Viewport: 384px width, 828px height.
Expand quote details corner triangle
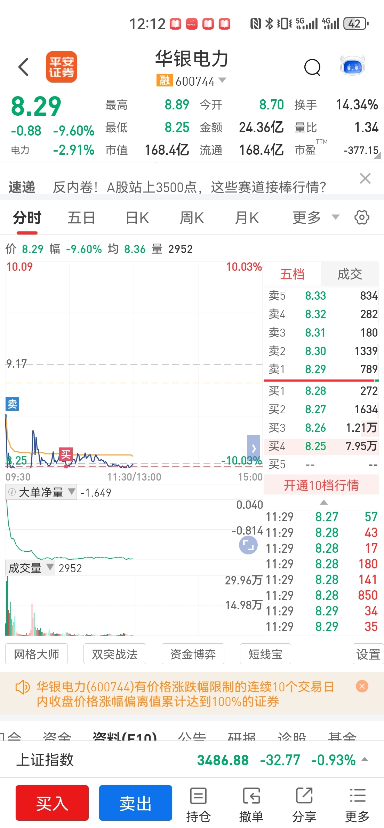[x=377, y=156]
